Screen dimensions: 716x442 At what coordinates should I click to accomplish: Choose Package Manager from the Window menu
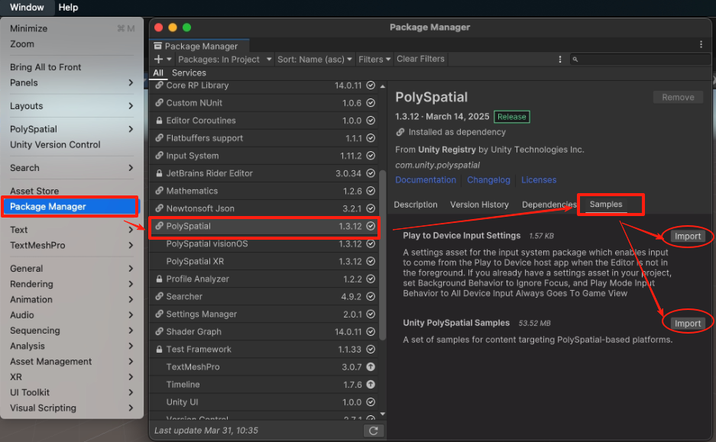pos(70,207)
